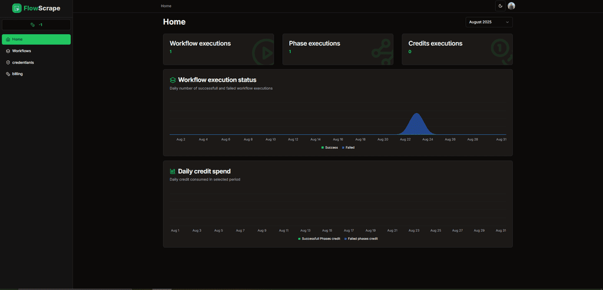This screenshot has width=603, height=290.
Task: Toggle dark mode with the moon button
Action: tap(500, 6)
